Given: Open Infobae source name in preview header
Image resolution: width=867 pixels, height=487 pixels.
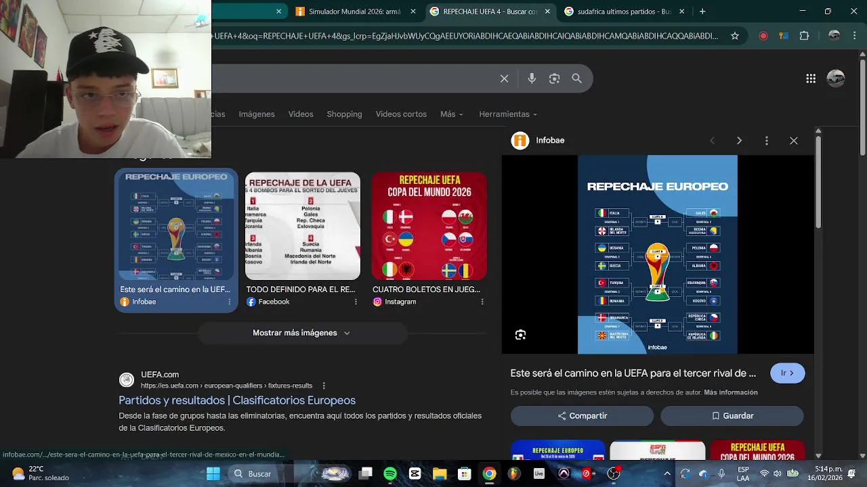Looking at the screenshot, I should click(x=550, y=141).
